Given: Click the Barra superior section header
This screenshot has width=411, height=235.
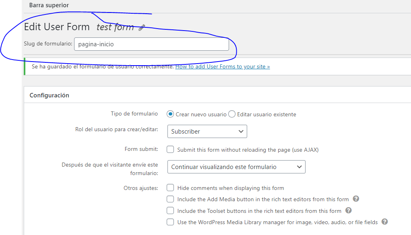Looking at the screenshot, I should click(x=49, y=5).
